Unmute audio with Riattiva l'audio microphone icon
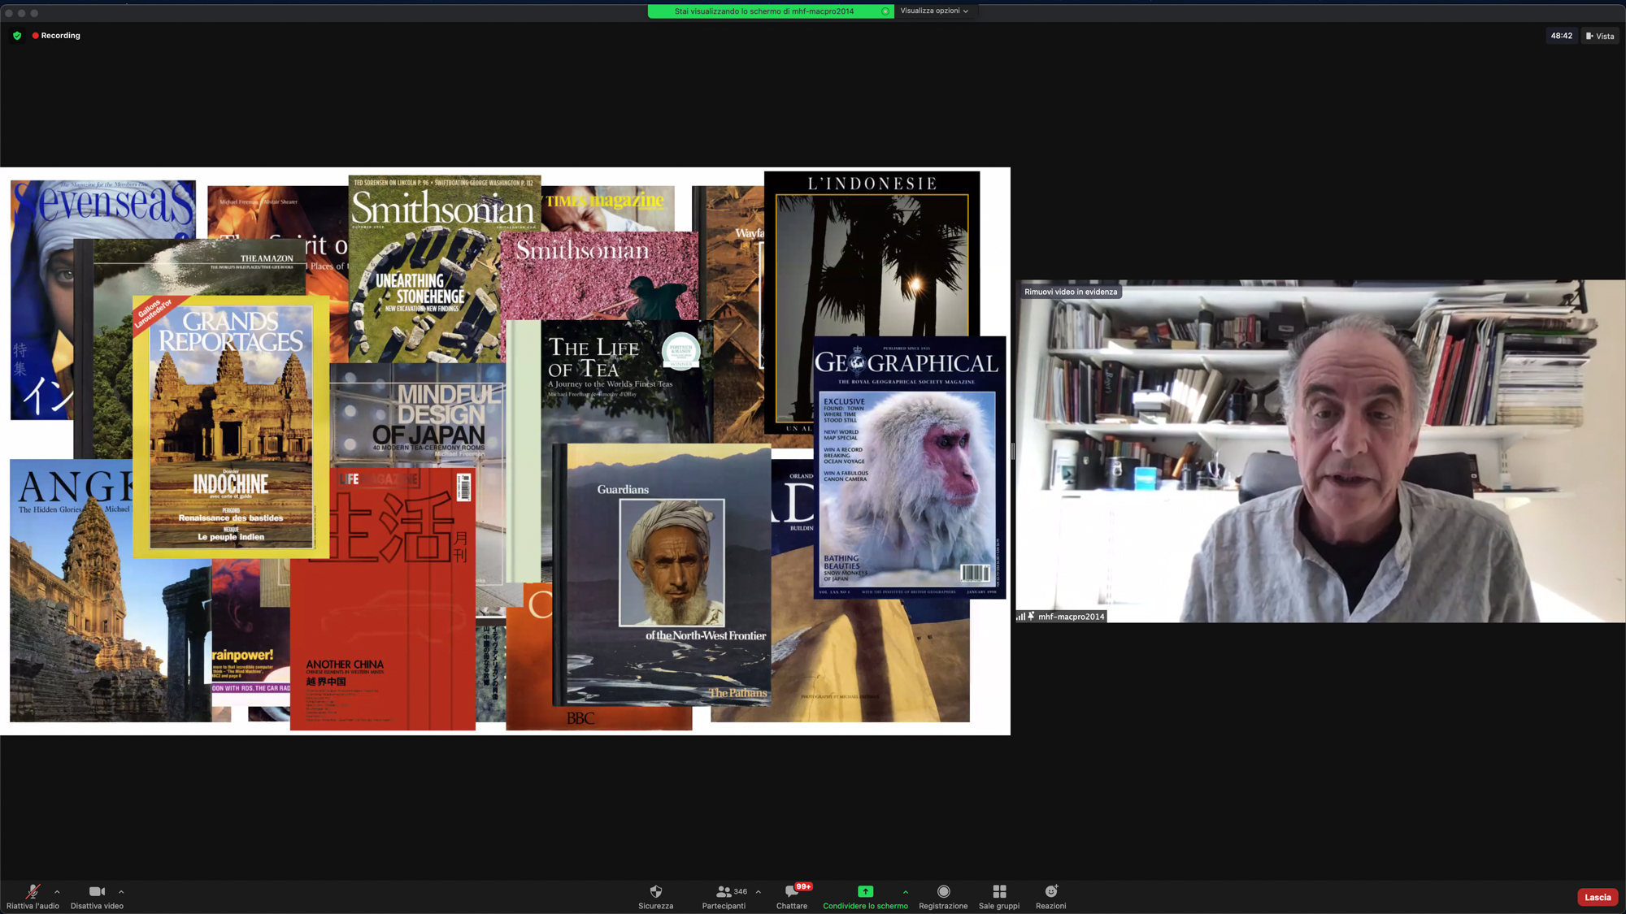 tap(33, 891)
